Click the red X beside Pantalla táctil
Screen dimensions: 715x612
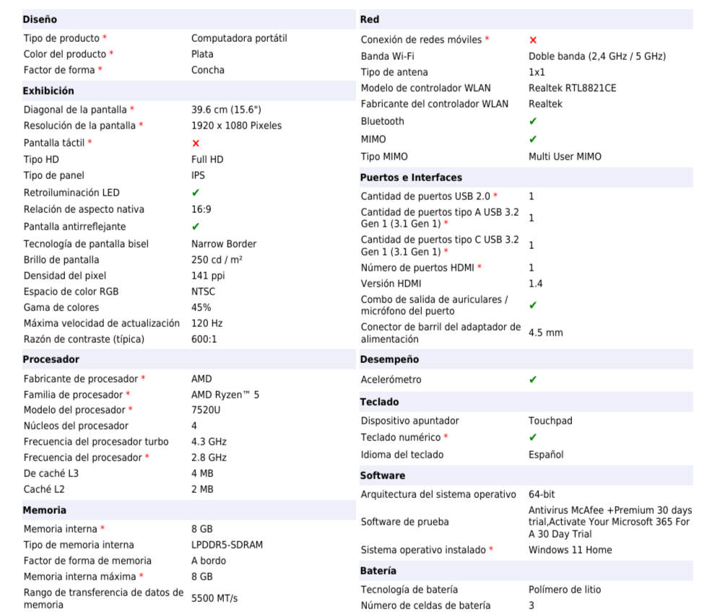pos(196,143)
